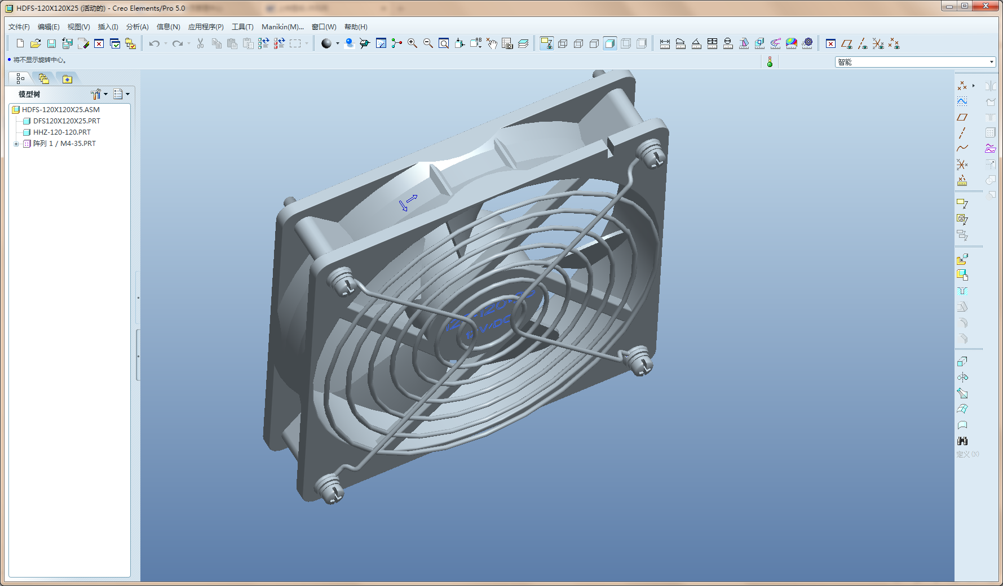Click the Zoom Out magnifier icon
Screen dimensions: 1003x586
pos(428,43)
